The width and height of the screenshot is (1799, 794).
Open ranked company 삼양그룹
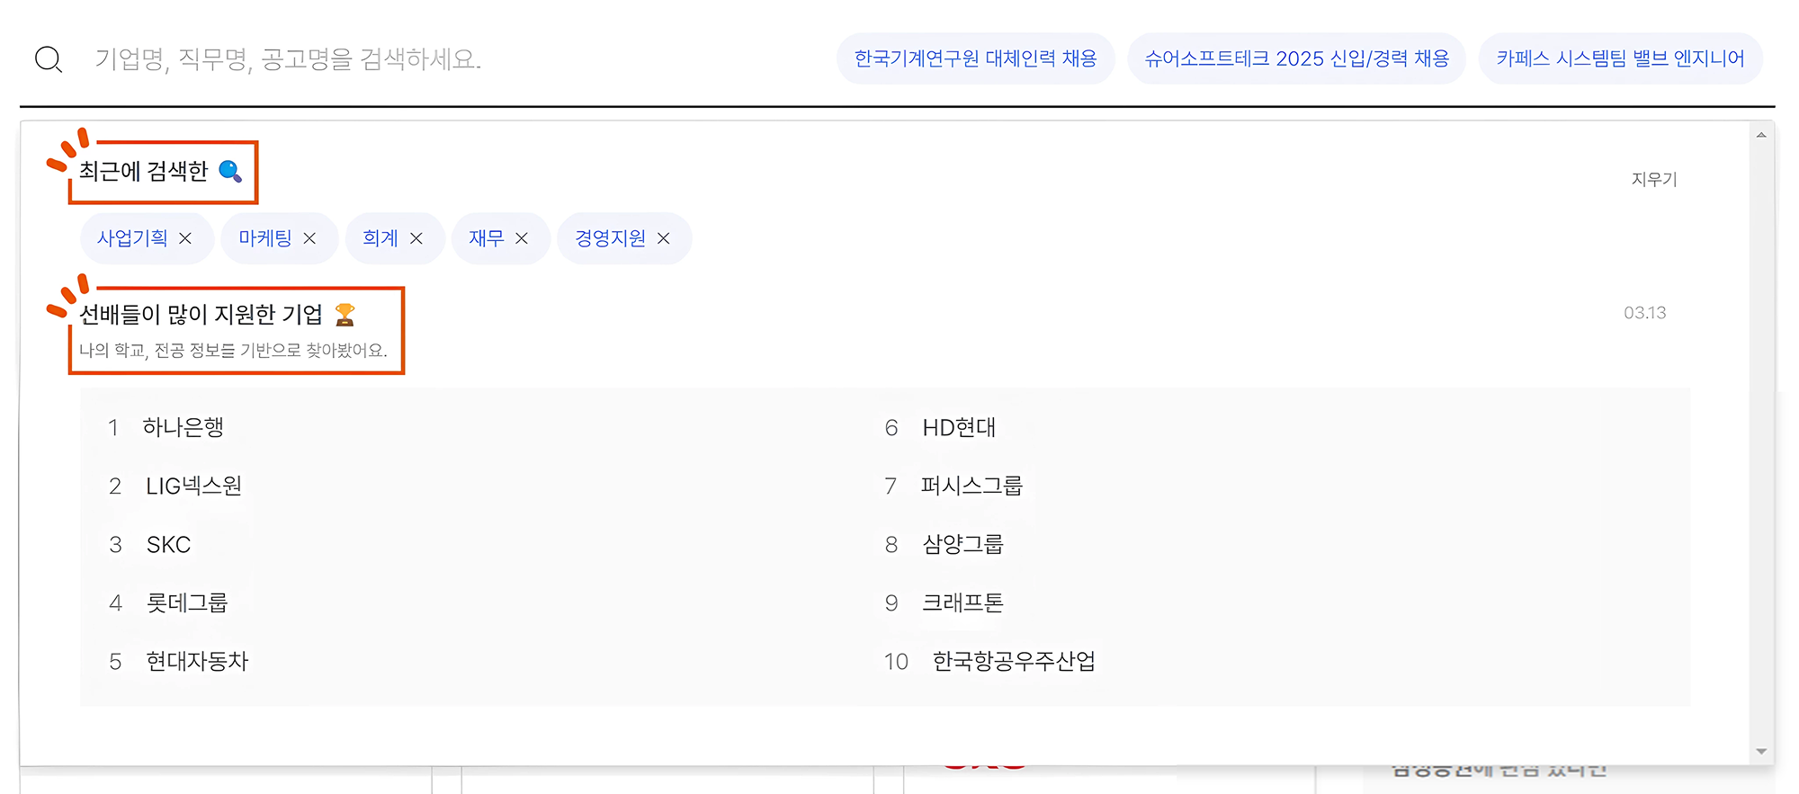(962, 545)
